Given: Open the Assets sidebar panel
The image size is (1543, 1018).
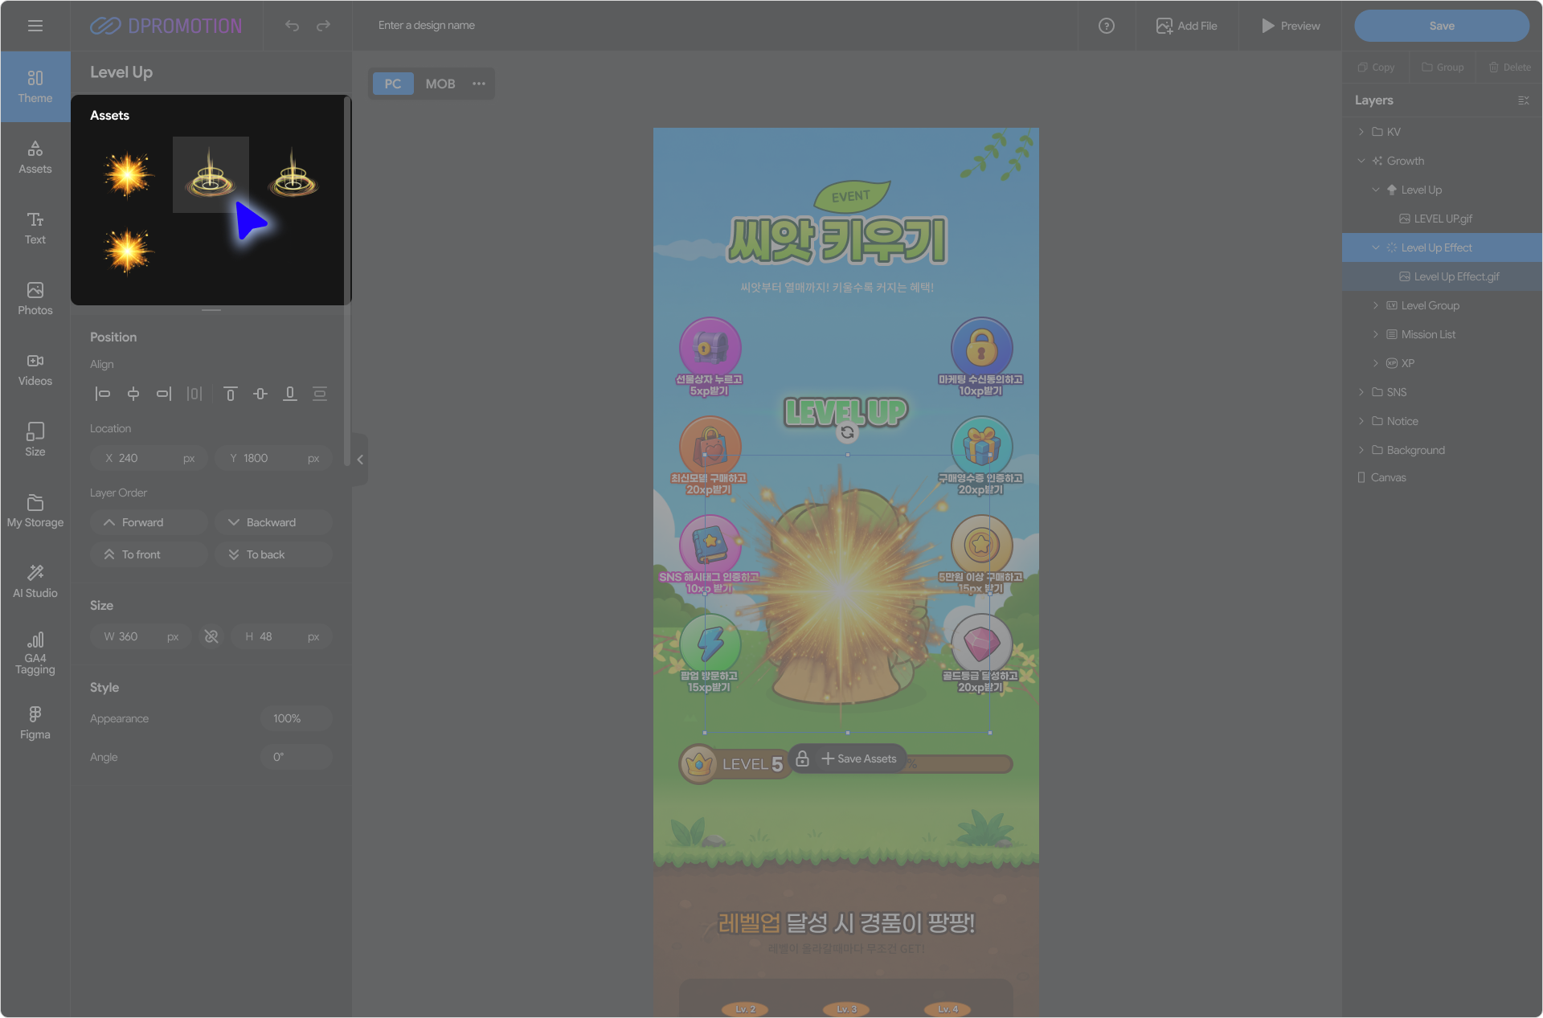Looking at the screenshot, I should pyautogui.click(x=35, y=157).
